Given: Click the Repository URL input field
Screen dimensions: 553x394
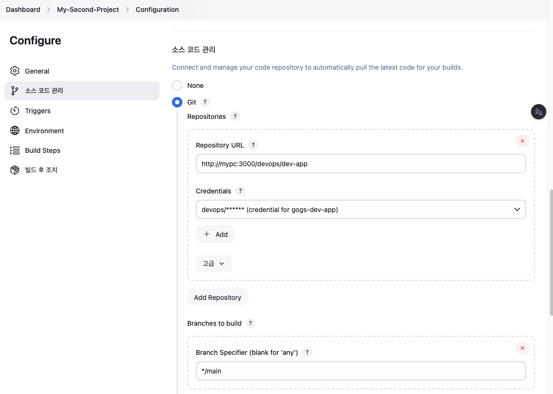Looking at the screenshot, I should (361, 164).
